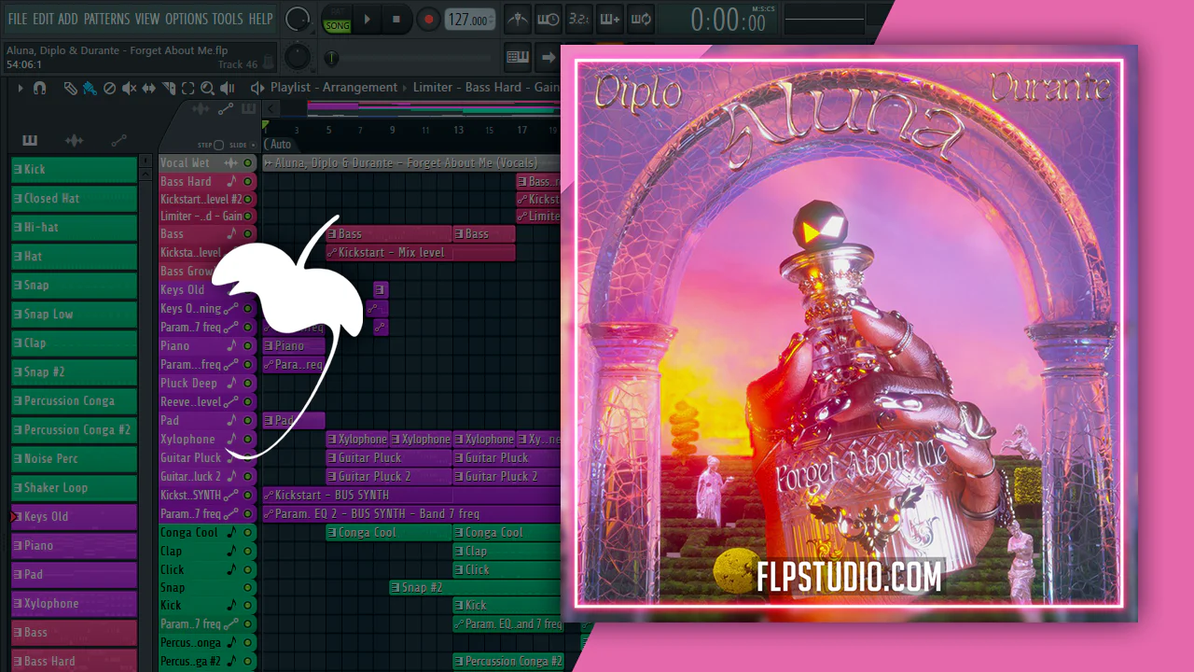Screen dimensions: 1194x672
Task: Open the TOOLS menu
Action: tap(228, 19)
